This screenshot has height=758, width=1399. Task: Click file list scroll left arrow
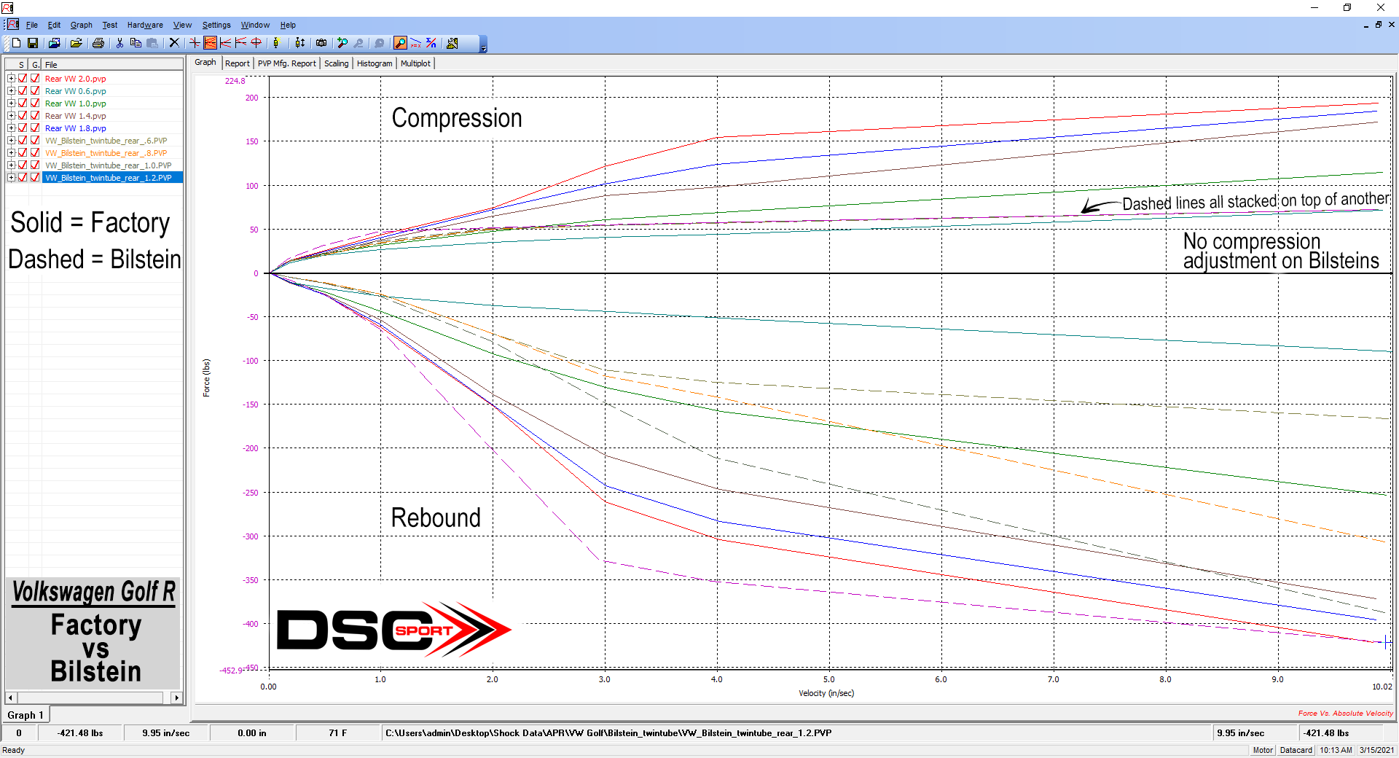click(x=10, y=698)
